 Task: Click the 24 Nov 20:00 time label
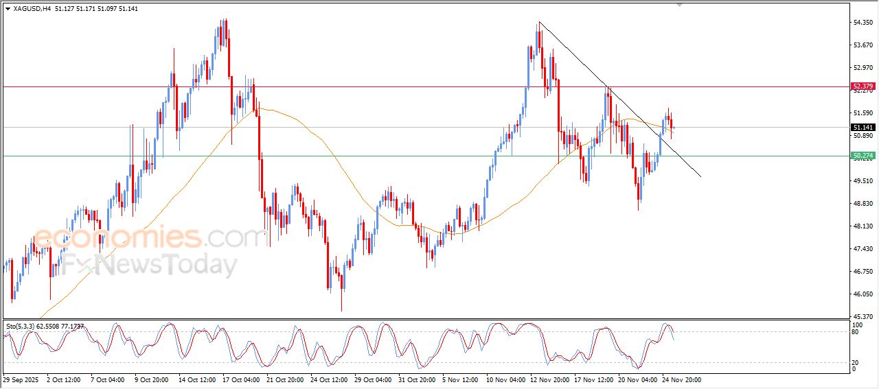click(x=681, y=379)
